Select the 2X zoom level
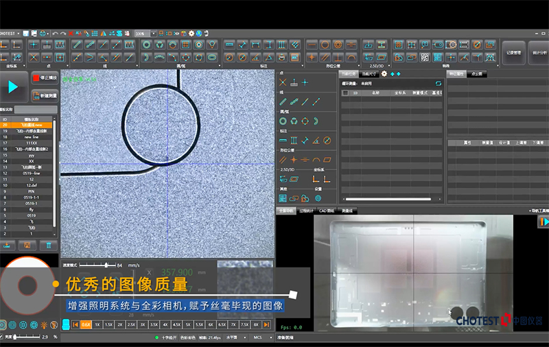Viewport: 549px width, 347px height. (120, 324)
